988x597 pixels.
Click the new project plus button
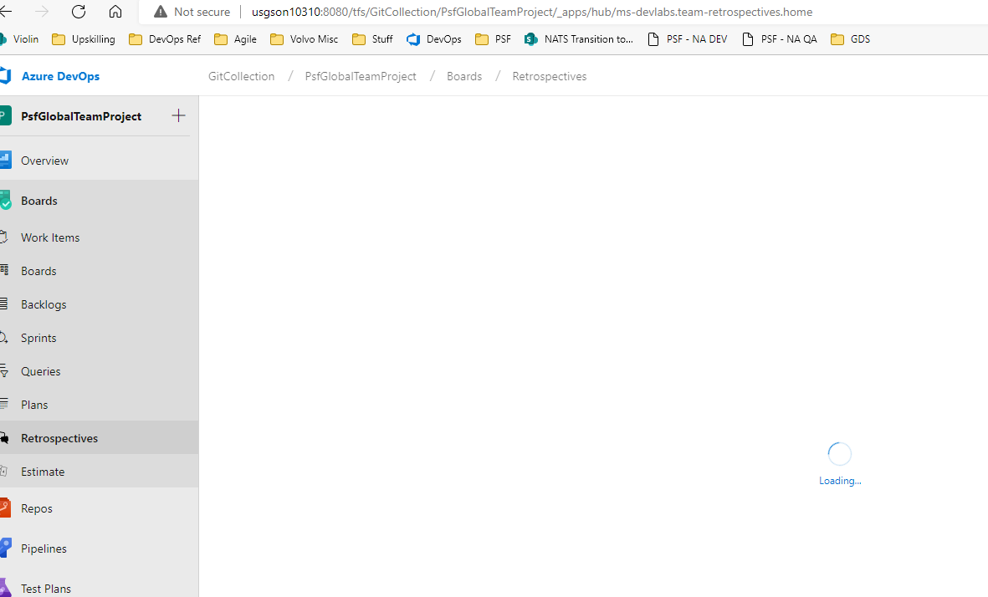pos(178,115)
